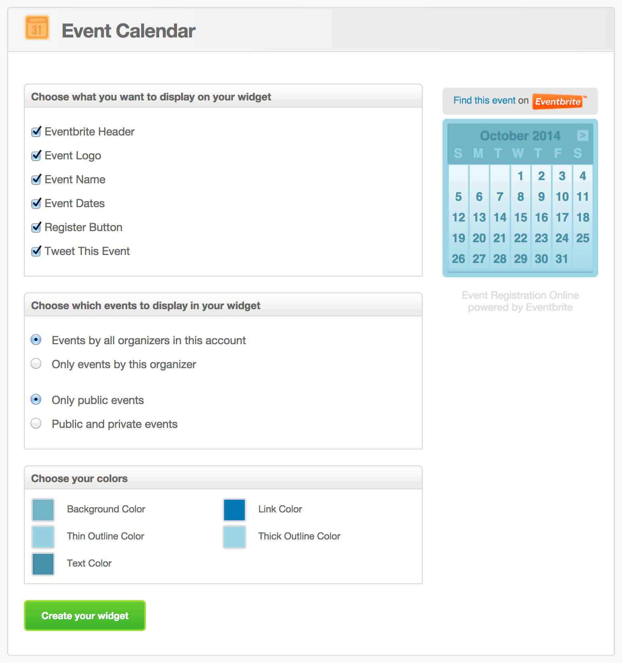Screen dimensions: 622x663
Task: Click the Create your widget button
Action: point(85,616)
